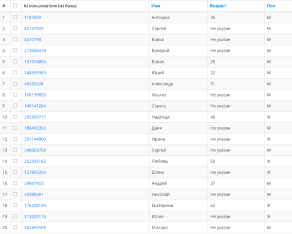This screenshot has width=292, height=234.
Task: Tick the checkbox for 40535328
Action: click(15, 84)
